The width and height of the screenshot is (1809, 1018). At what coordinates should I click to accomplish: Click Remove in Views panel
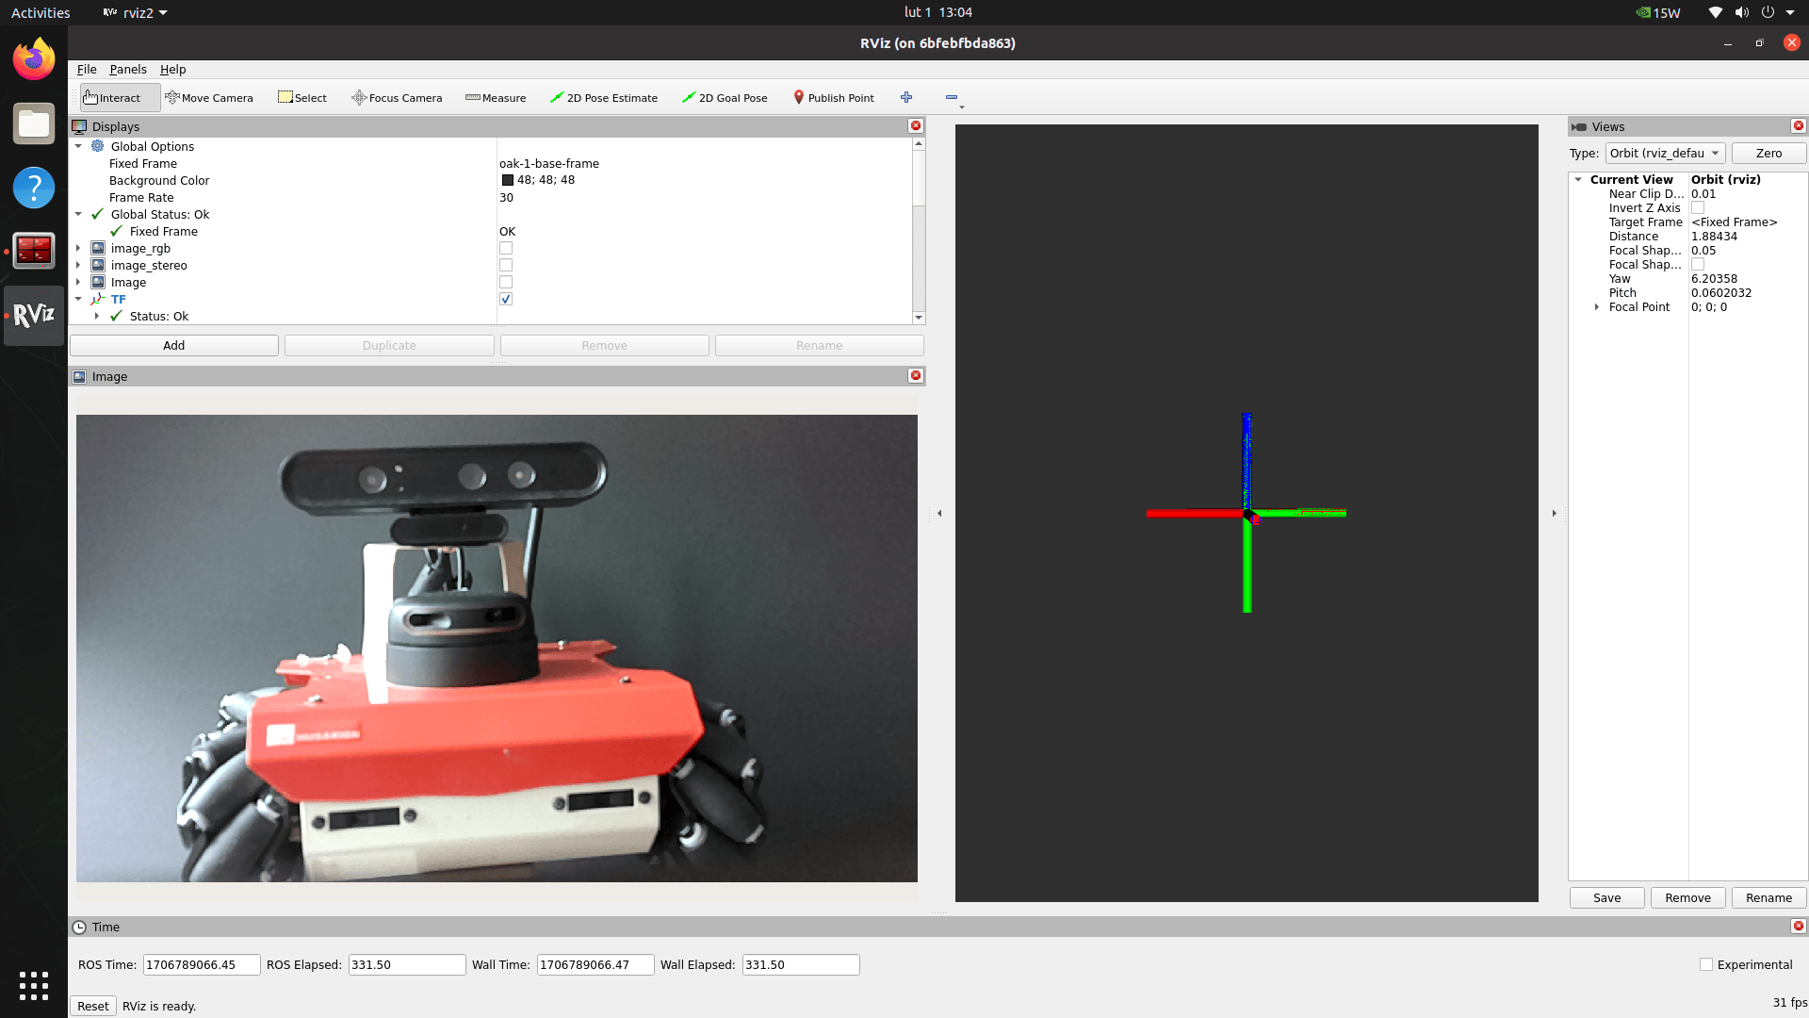pos(1687,897)
